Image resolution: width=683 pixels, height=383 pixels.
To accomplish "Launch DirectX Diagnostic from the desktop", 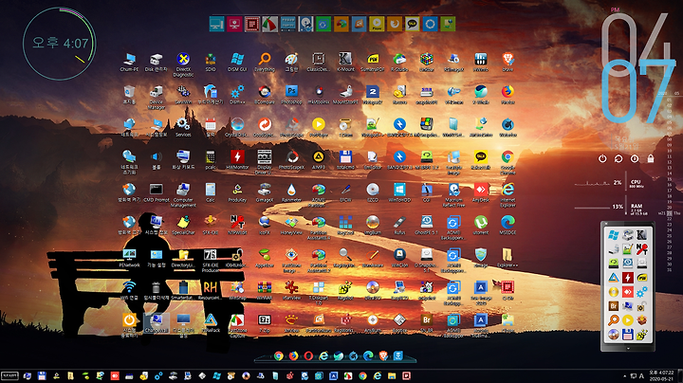I will pos(183,64).
